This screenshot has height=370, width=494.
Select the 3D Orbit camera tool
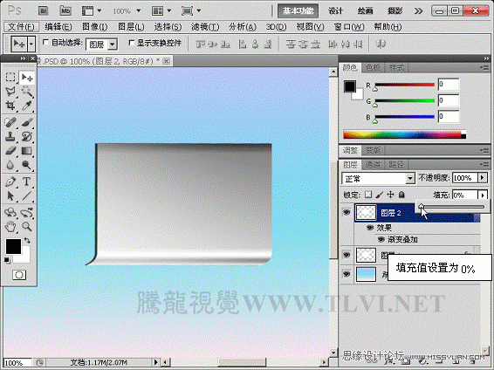[x=27, y=213]
